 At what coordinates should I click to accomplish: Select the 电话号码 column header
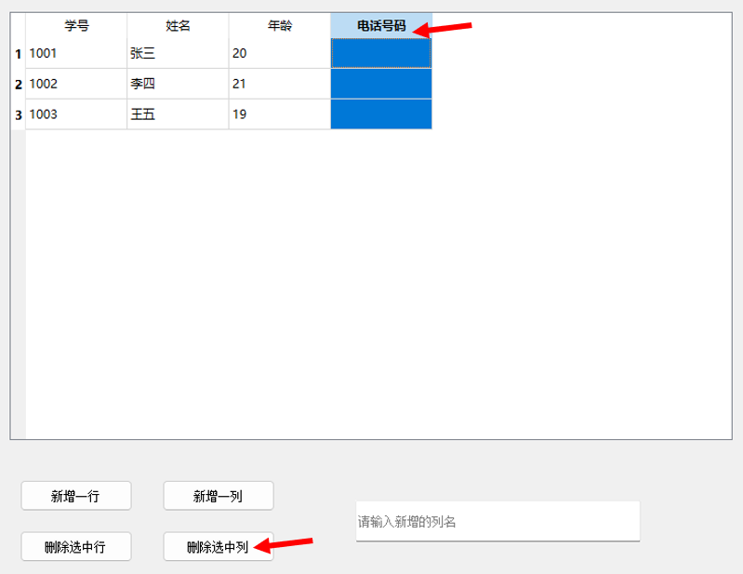pos(381,26)
